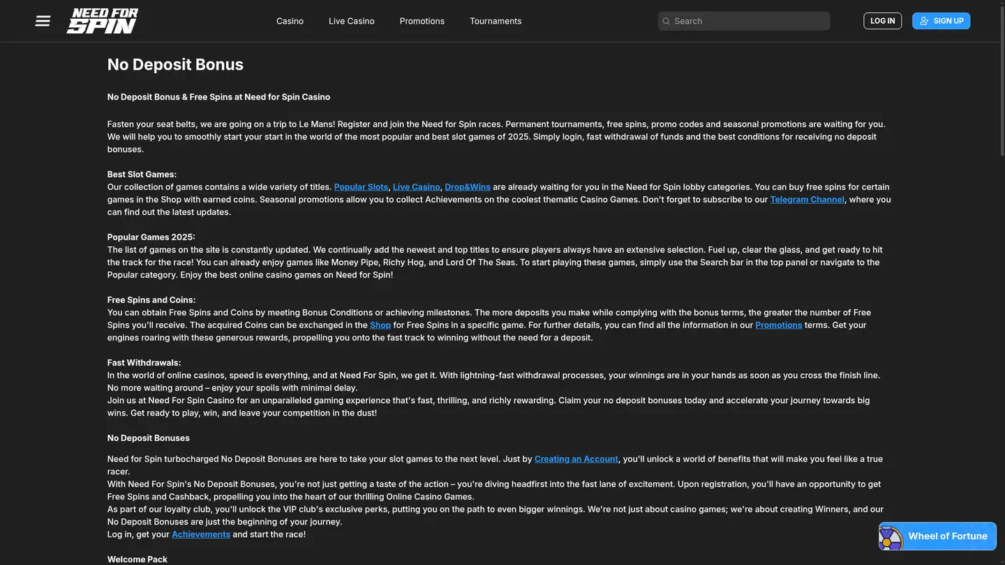1005x565 pixels.
Task: Select Tournaments in the header
Action: click(x=496, y=21)
